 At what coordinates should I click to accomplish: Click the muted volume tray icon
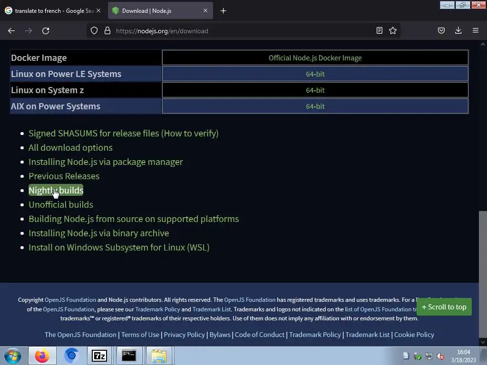pos(440,356)
